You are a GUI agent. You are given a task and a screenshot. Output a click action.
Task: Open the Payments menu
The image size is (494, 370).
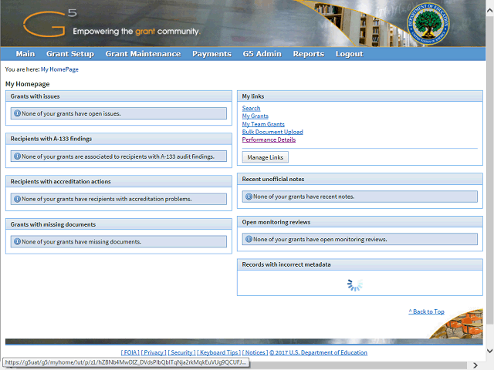211,54
